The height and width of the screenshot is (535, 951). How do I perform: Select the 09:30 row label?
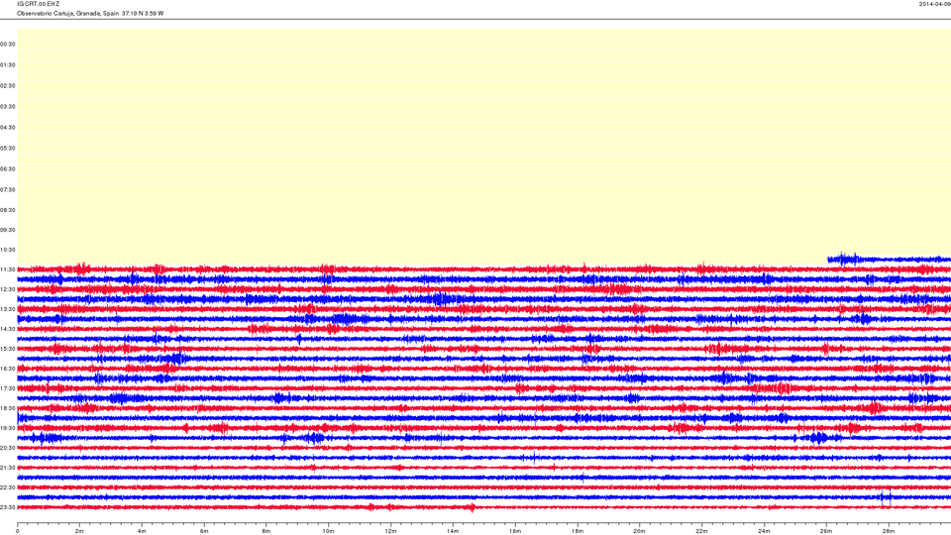(x=8, y=231)
